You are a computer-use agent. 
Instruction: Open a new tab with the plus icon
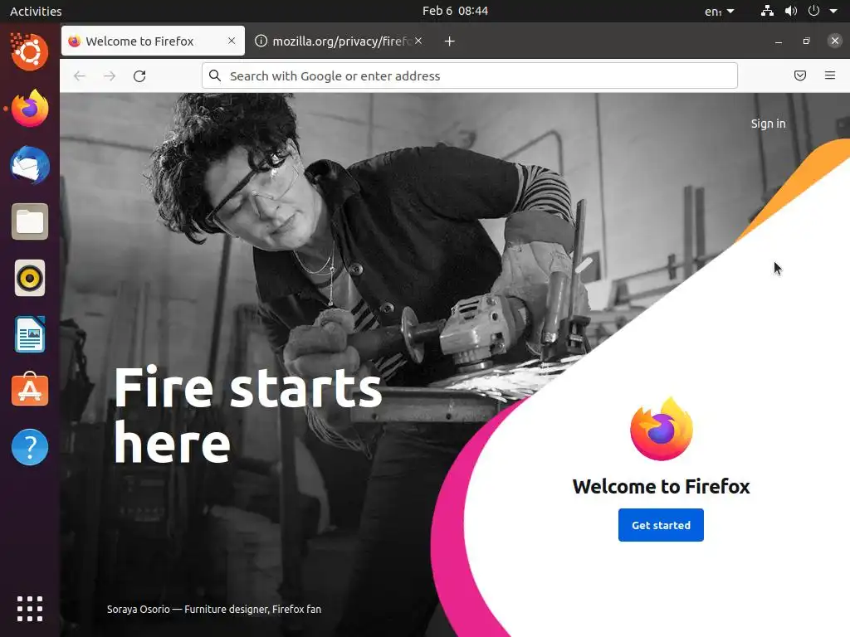pos(449,41)
